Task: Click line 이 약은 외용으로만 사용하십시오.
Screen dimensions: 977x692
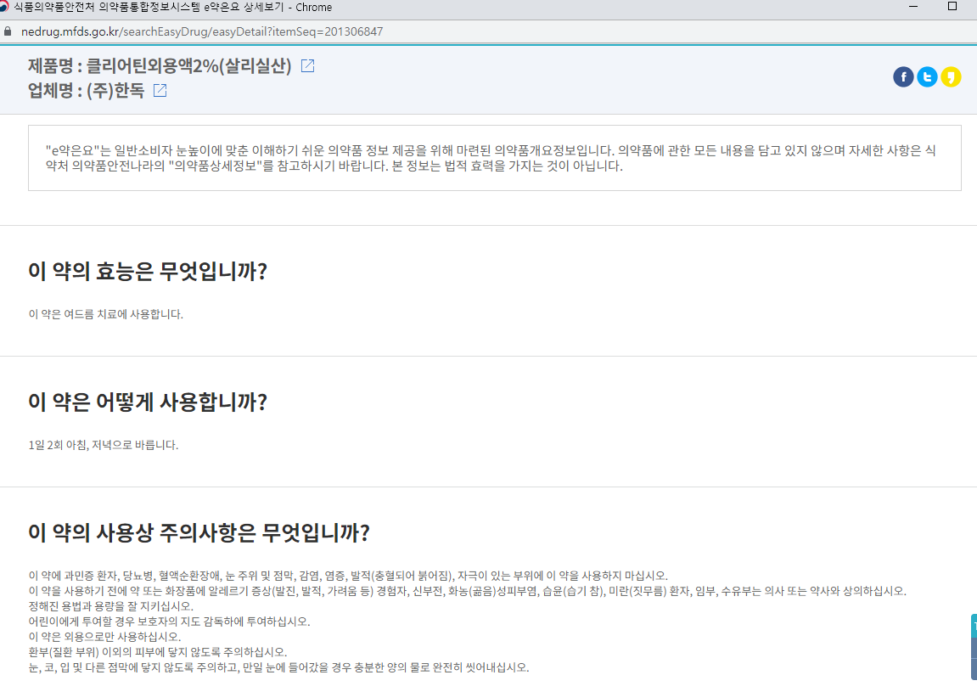Action: click(x=104, y=637)
